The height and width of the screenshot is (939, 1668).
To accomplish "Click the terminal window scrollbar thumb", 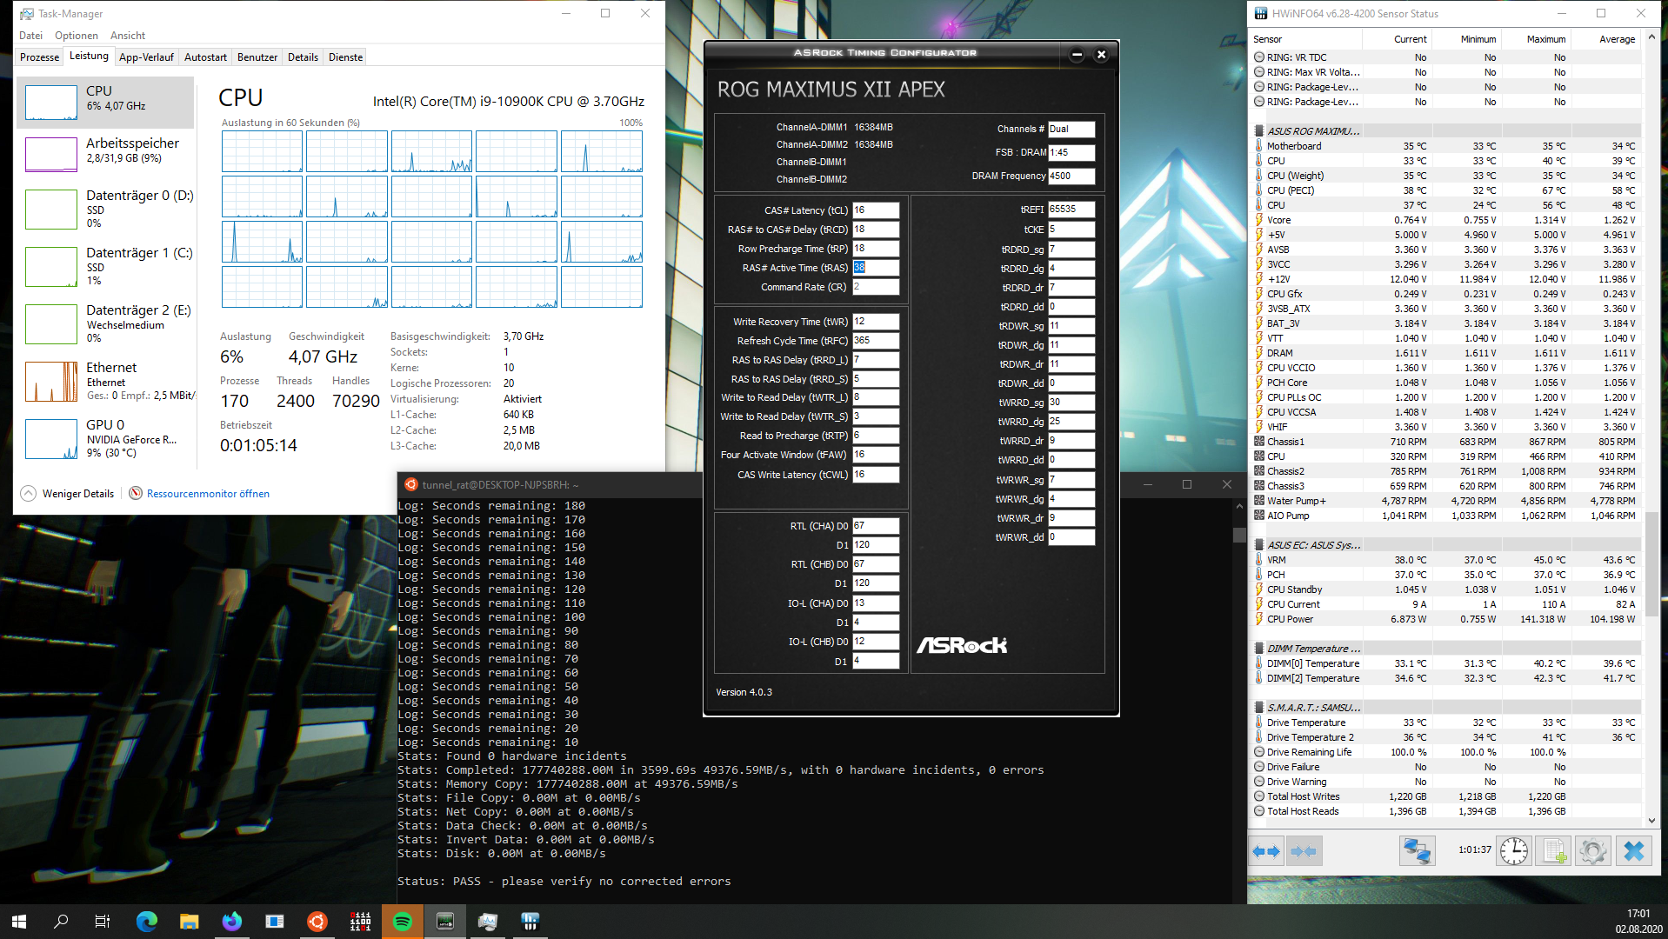I will point(1239,535).
